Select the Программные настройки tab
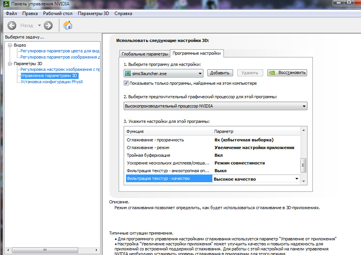361x255 pixels. tap(196, 53)
